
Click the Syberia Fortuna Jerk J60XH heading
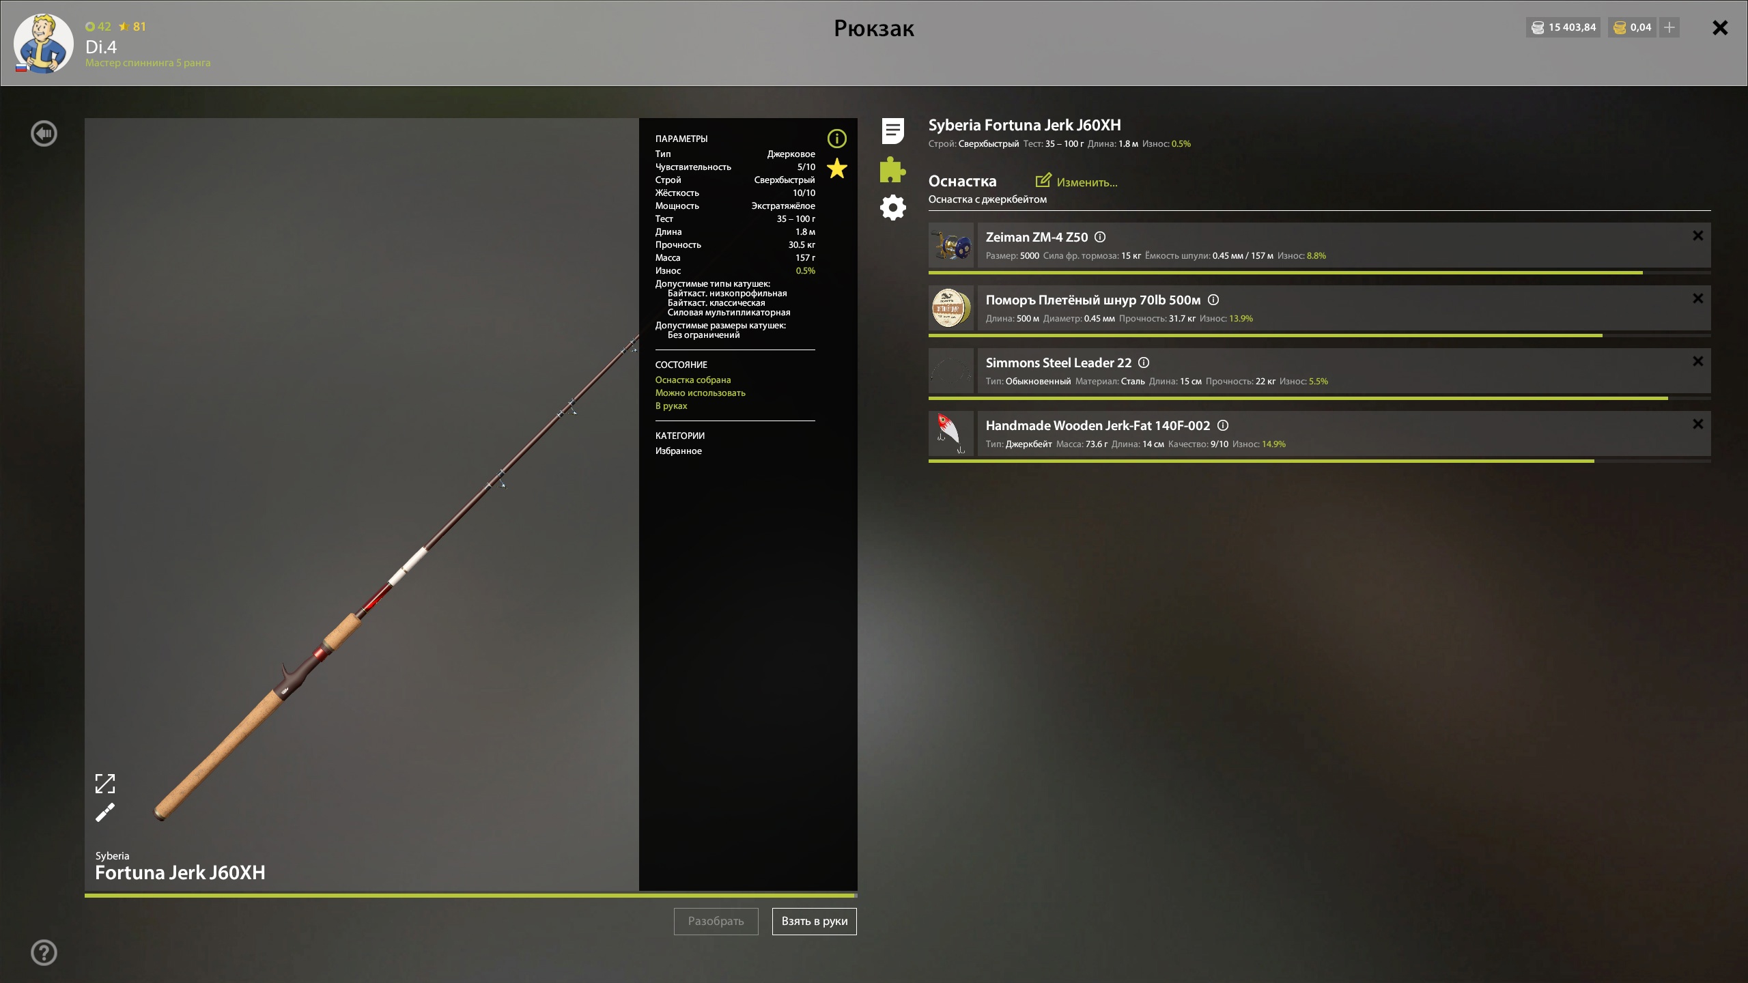tap(1024, 125)
